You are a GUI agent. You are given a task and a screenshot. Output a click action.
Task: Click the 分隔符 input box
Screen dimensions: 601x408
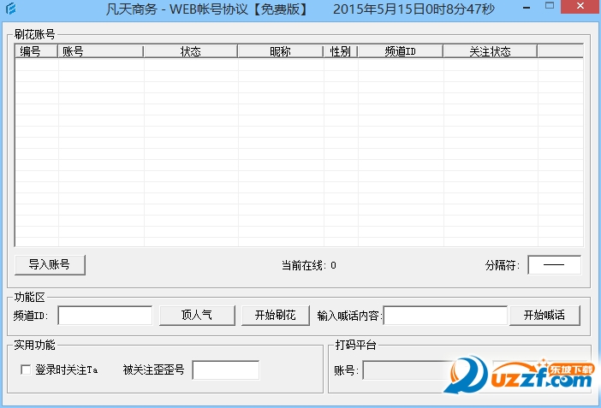554,264
